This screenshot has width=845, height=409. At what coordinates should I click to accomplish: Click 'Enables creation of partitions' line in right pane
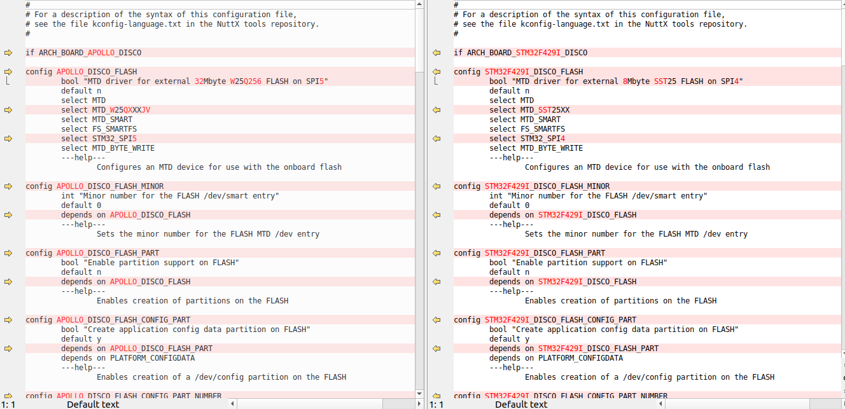(x=620, y=301)
